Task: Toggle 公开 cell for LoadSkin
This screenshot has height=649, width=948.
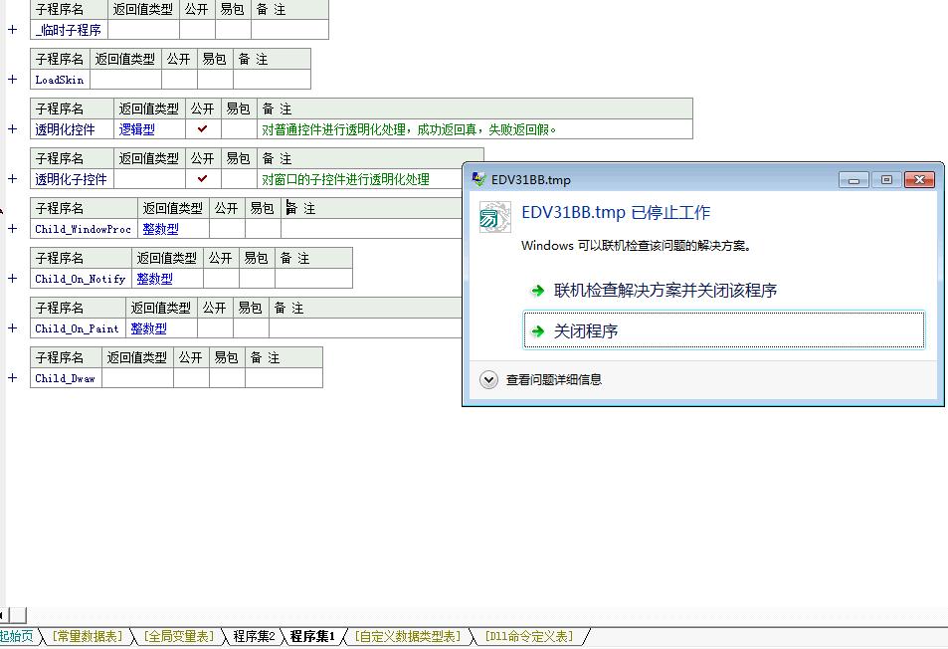Action: [x=179, y=80]
